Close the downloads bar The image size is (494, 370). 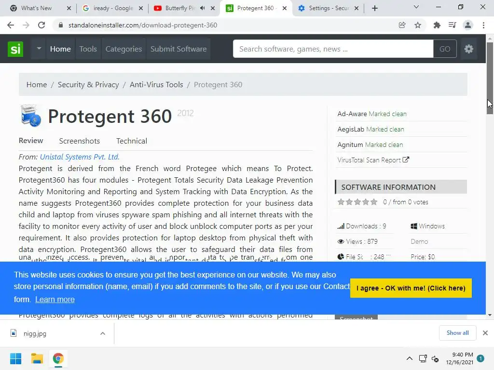pyautogui.click(x=485, y=333)
